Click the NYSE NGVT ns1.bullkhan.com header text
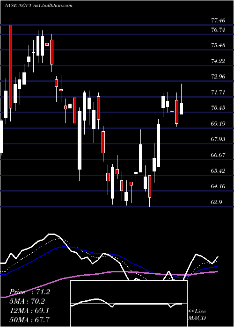Viewport: 234px width, 327px height. point(38,6)
